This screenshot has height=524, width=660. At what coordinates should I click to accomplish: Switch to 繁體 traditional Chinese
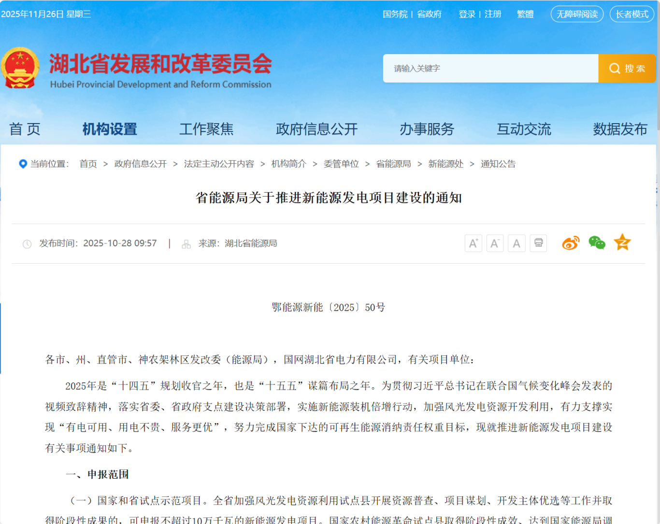[525, 14]
